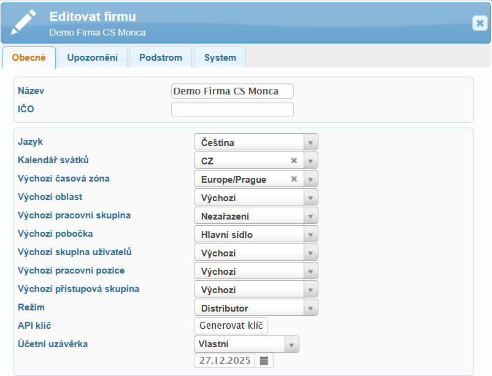This screenshot has height=376, width=492.
Task: Open the Výchozí pobočka dropdown
Action: tap(310, 234)
